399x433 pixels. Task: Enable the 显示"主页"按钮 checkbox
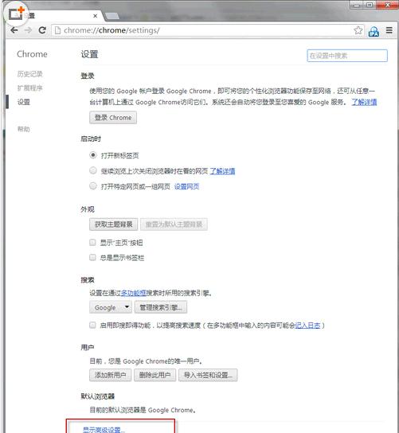click(x=92, y=243)
